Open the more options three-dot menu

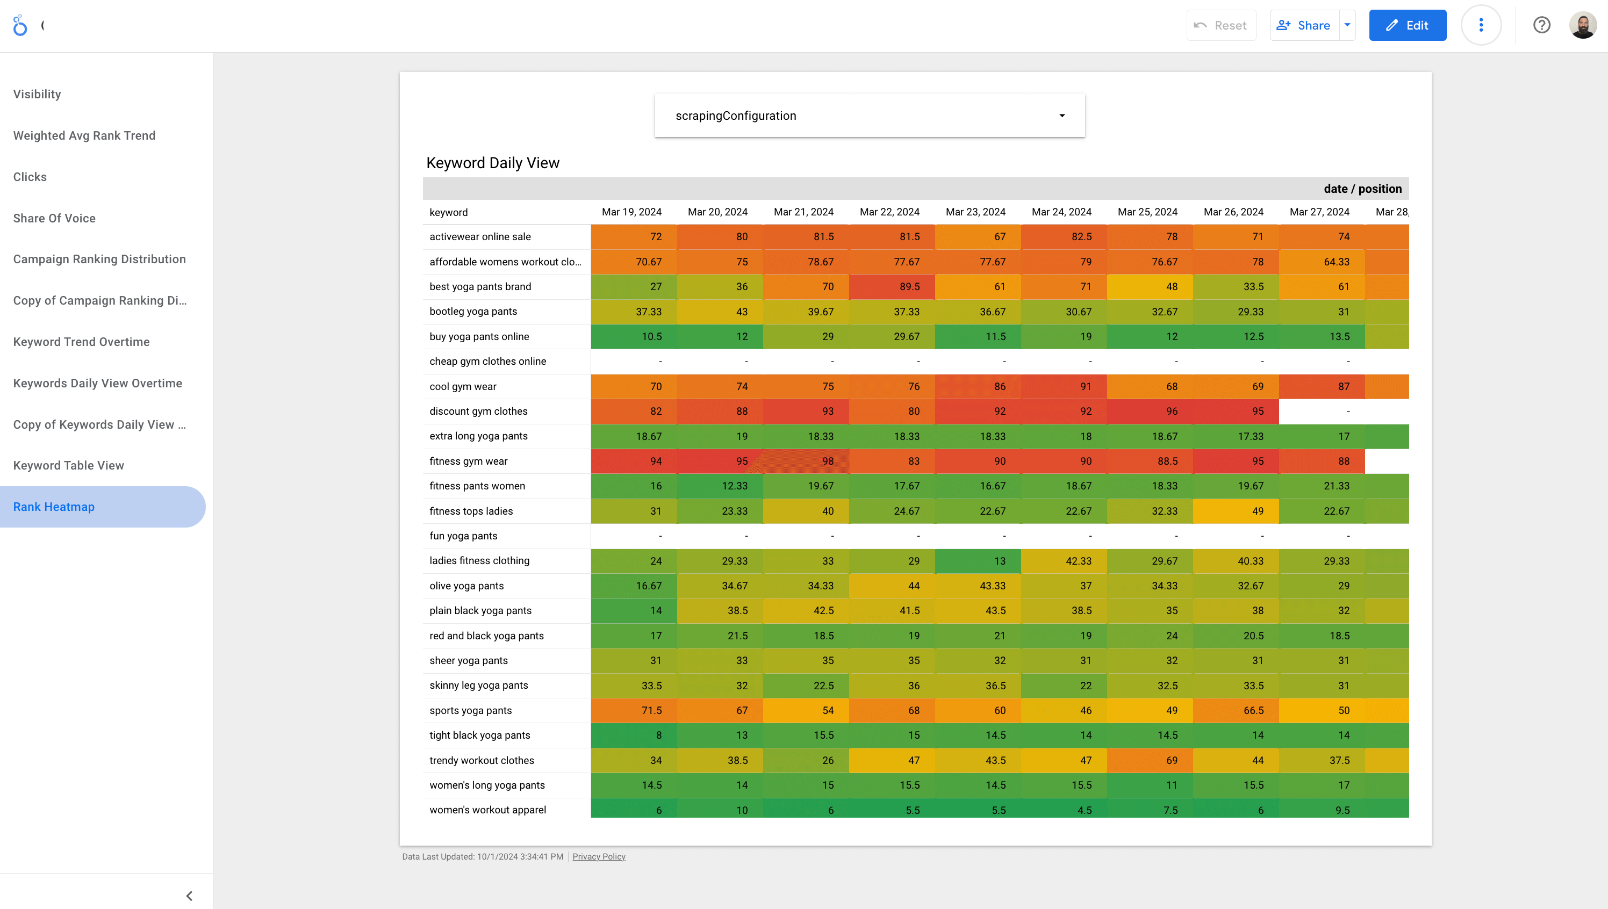click(x=1481, y=25)
